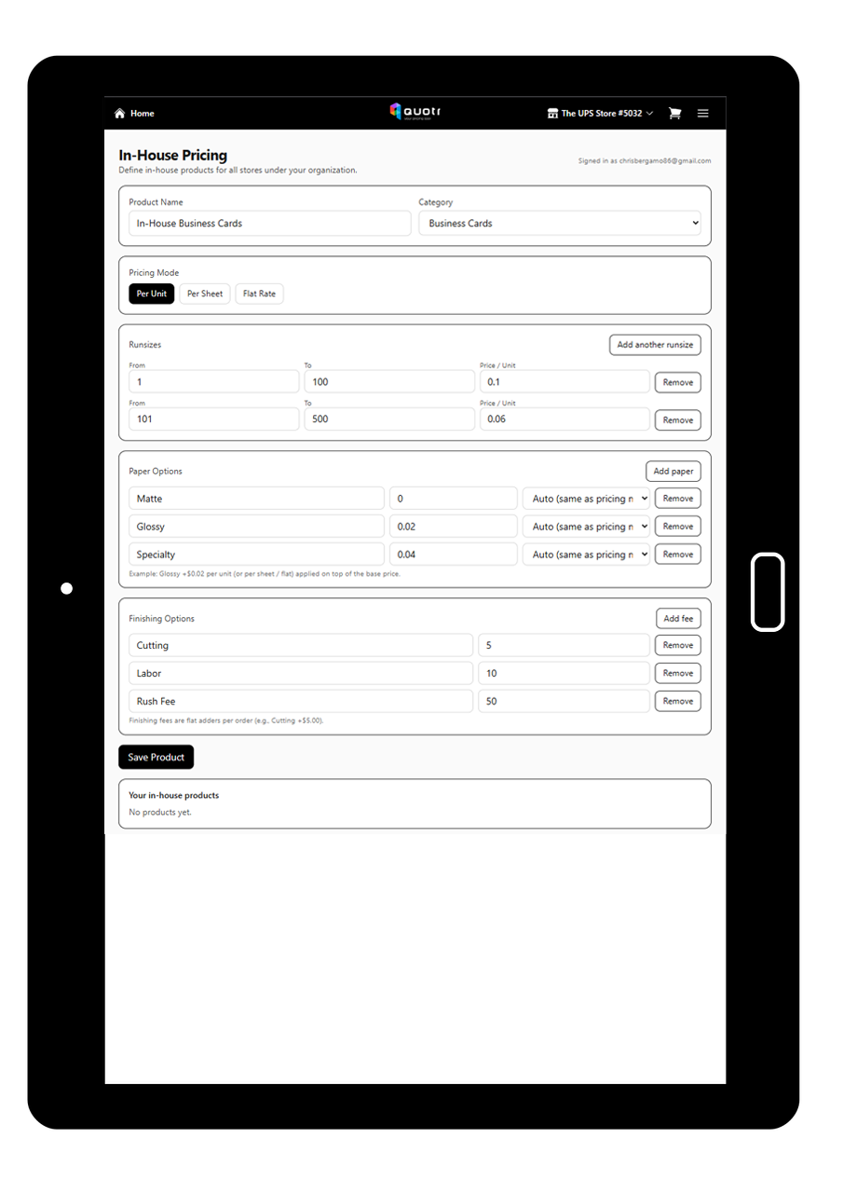
Task: Click Add fee in Finishing Options
Action: coord(678,618)
